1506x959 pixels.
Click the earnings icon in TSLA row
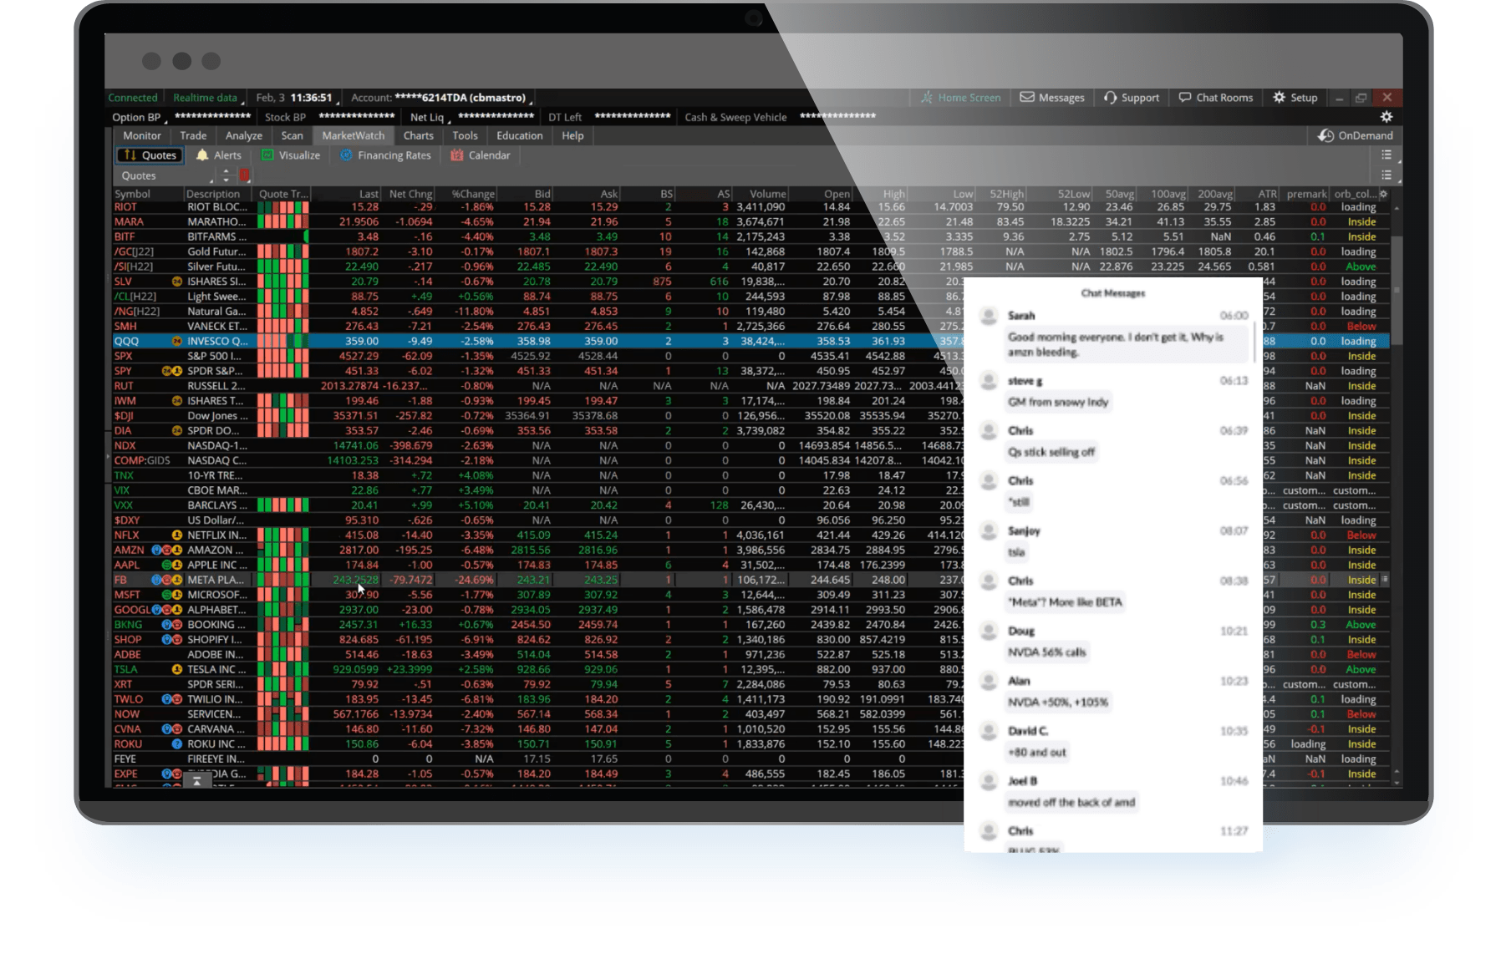pyautogui.click(x=177, y=669)
